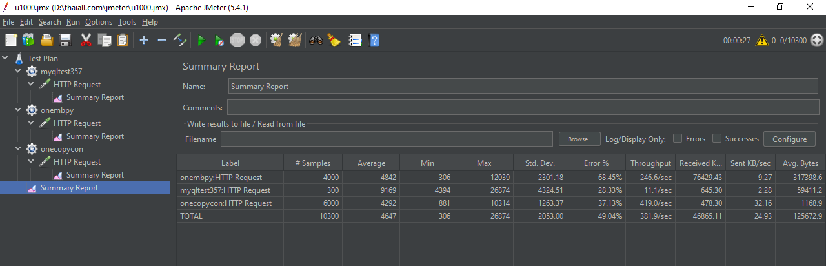Click the Clear All broom icons
The width and height of the screenshot is (826, 266).
(296, 40)
